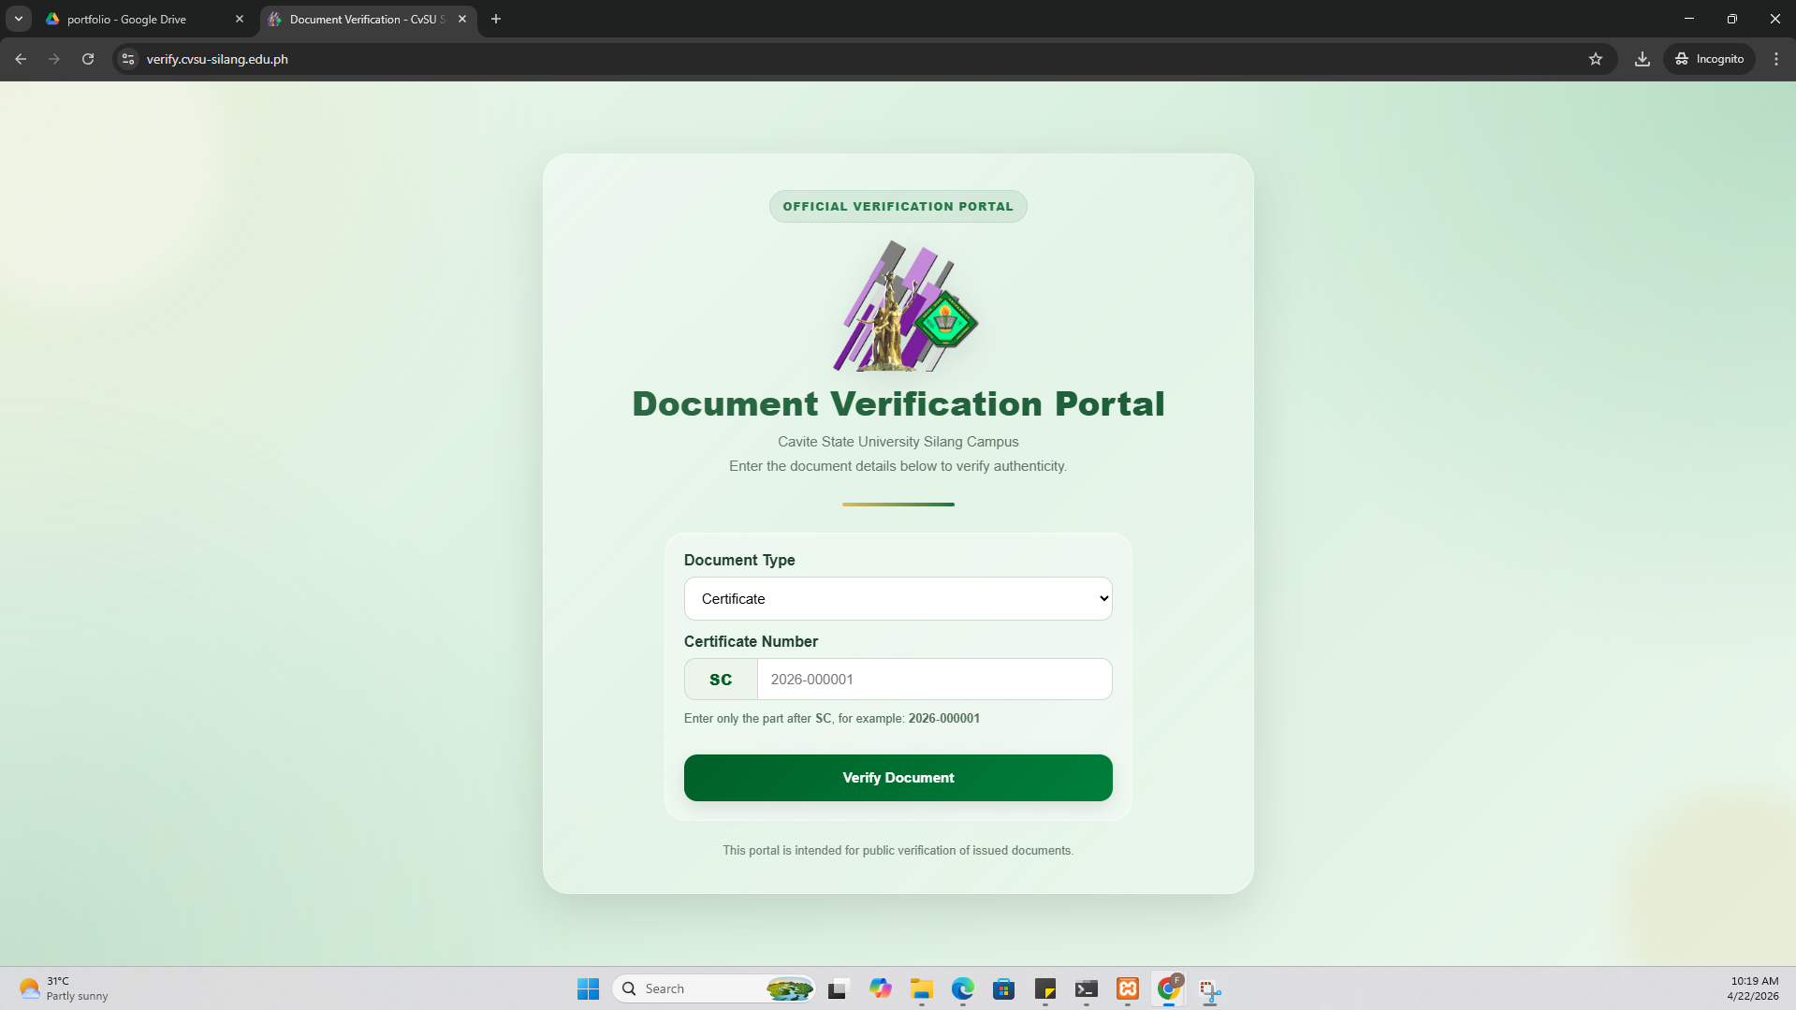Click the address bar URL verify.cvsu-silang.edu.ph
The image size is (1796, 1010).
point(217,59)
